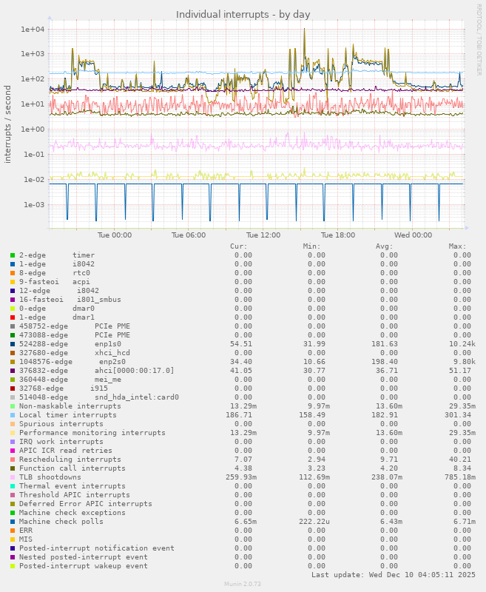This screenshot has width=486, height=592.
Task: Click the "Max:" column header
Action: 457,246
